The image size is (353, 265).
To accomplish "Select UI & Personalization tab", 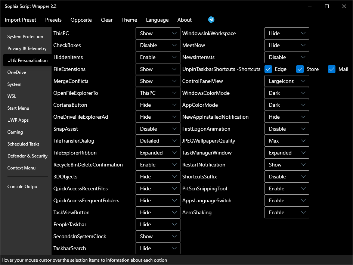I will pos(27,60).
